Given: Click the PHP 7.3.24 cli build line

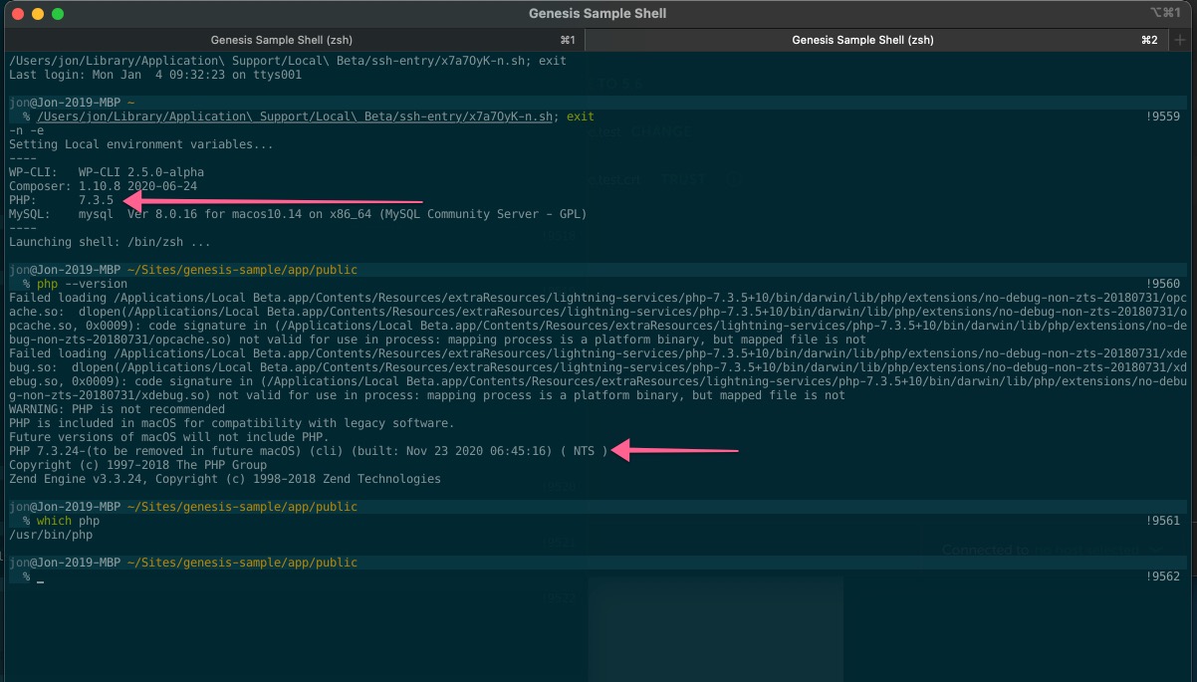Looking at the screenshot, I should coord(307,451).
